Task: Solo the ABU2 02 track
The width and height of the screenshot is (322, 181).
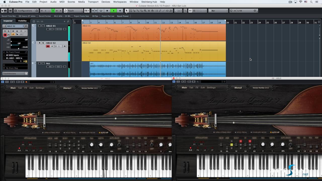Action: [x=43, y=43]
